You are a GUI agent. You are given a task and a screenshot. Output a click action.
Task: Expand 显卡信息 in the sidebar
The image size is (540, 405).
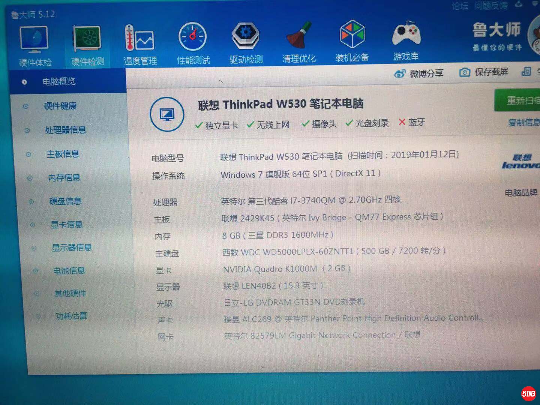pyautogui.click(x=66, y=224)
